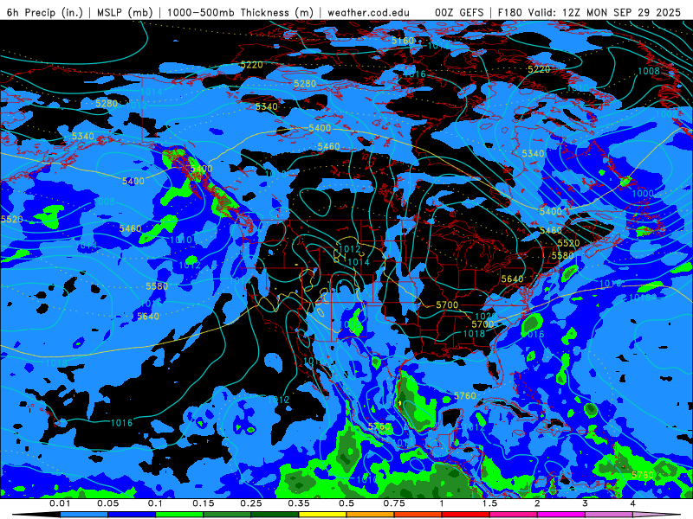This screenshot has width=693, height=519.
Task: Click the "0.5" legend value
Action: click(346, 503)
